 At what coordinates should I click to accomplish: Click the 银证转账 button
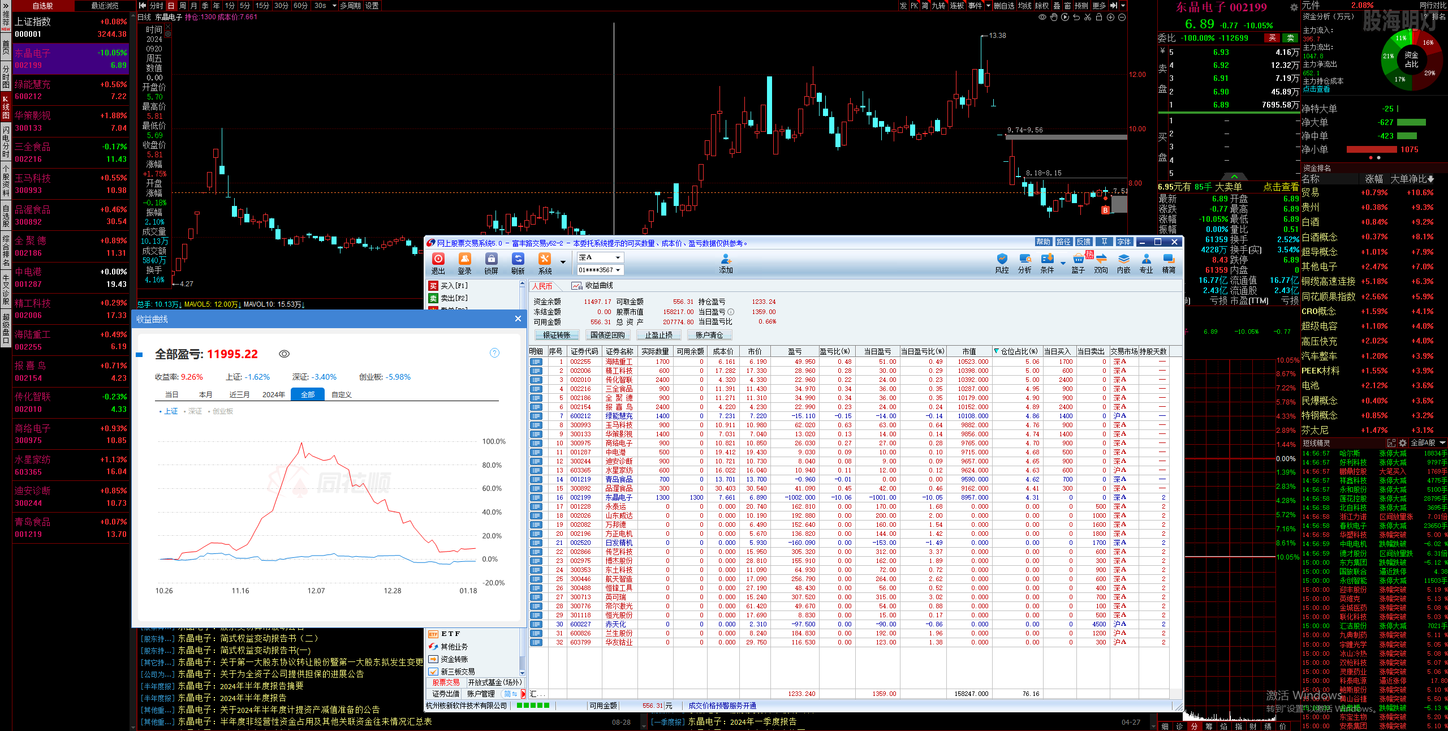coord(557,335)
